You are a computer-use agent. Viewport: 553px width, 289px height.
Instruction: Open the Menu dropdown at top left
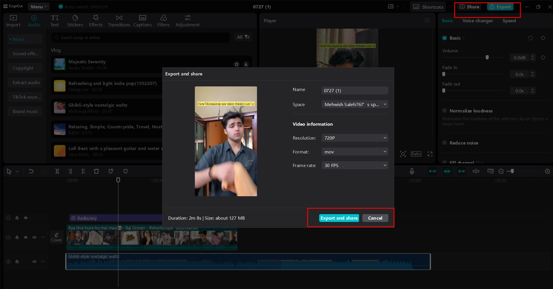pos(38,7)
